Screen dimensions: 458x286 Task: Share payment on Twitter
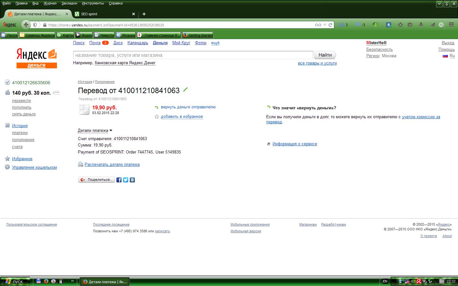[x=126, y=180]
